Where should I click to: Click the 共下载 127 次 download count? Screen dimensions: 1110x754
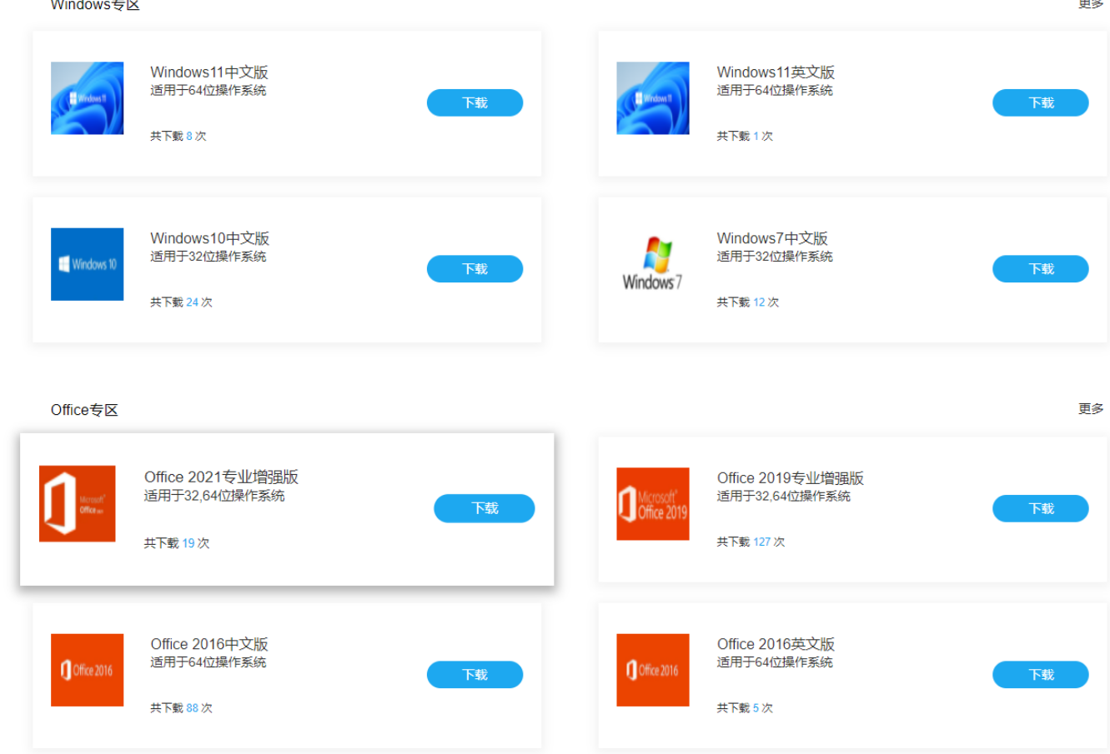click(751, 542)
